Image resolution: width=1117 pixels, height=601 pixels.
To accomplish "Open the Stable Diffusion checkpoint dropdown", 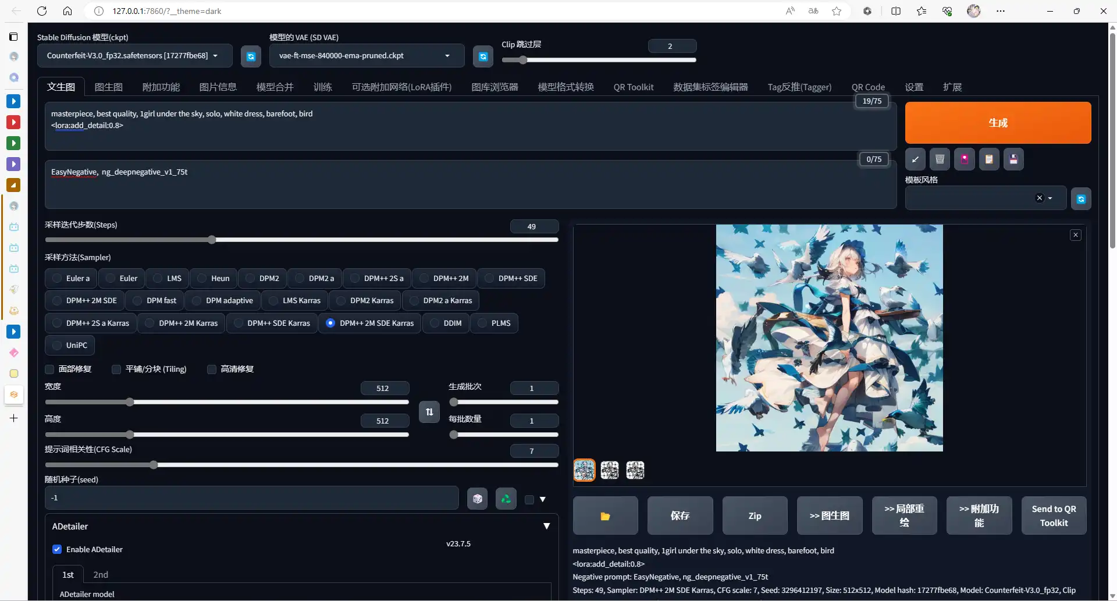I will click(134, 56).
